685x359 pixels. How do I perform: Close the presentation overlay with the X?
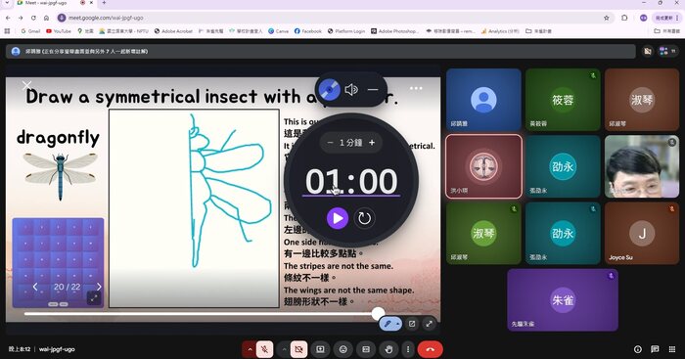[x=27, y=85]
